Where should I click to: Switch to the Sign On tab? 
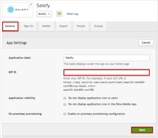(x=29, y=26)
